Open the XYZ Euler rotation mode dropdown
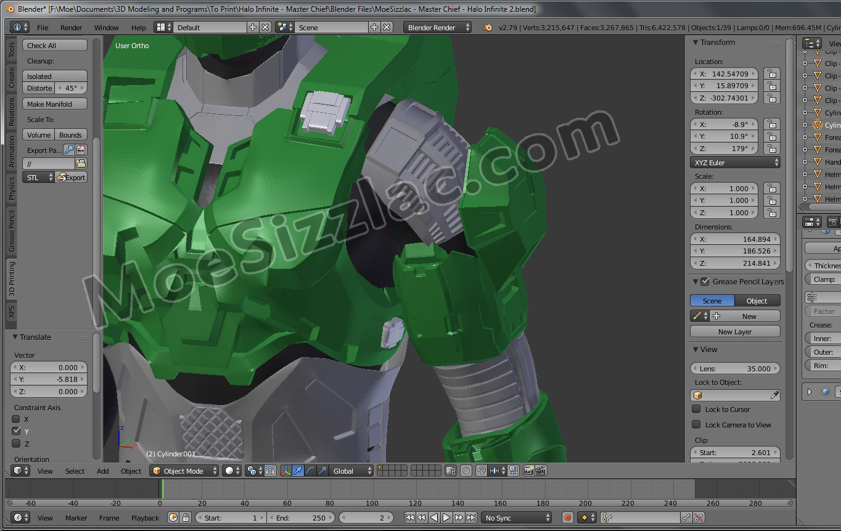 pos(735,163)
